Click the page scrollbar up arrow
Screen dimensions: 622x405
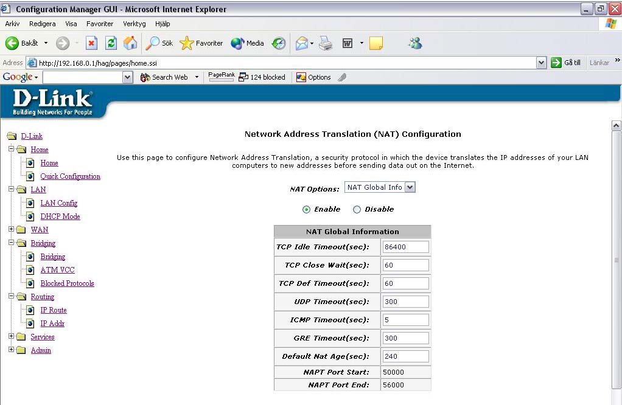point(616,126)
